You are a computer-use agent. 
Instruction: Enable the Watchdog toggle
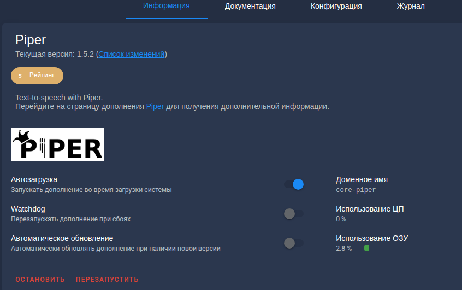coord(294,214)
